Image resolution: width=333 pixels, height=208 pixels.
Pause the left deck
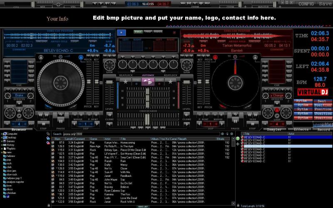tap(61, 121)
